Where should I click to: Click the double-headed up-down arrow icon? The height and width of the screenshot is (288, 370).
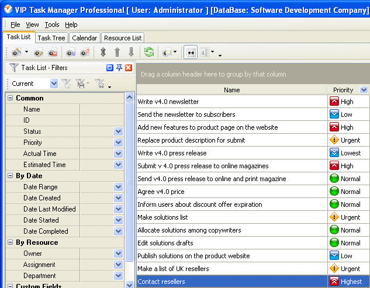coord(103,52)
